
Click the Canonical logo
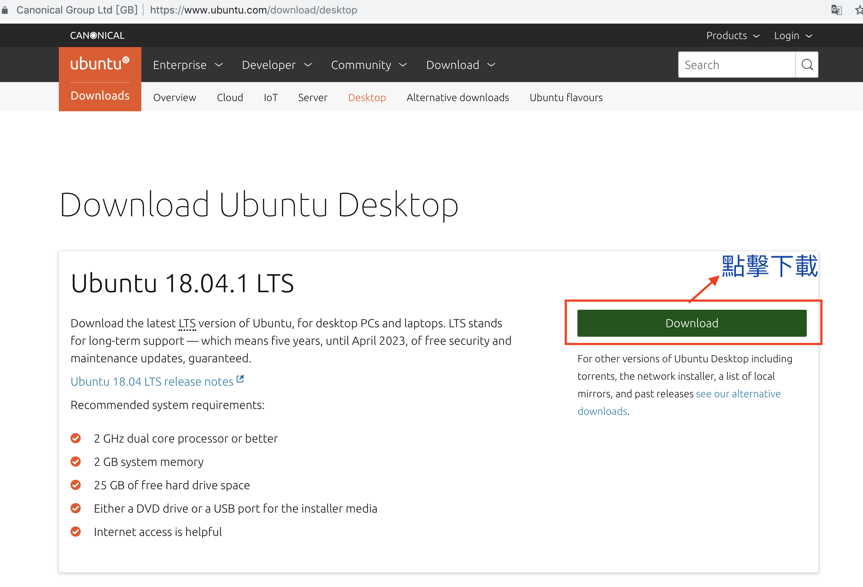pyautogui.click(x=97, y=35)
